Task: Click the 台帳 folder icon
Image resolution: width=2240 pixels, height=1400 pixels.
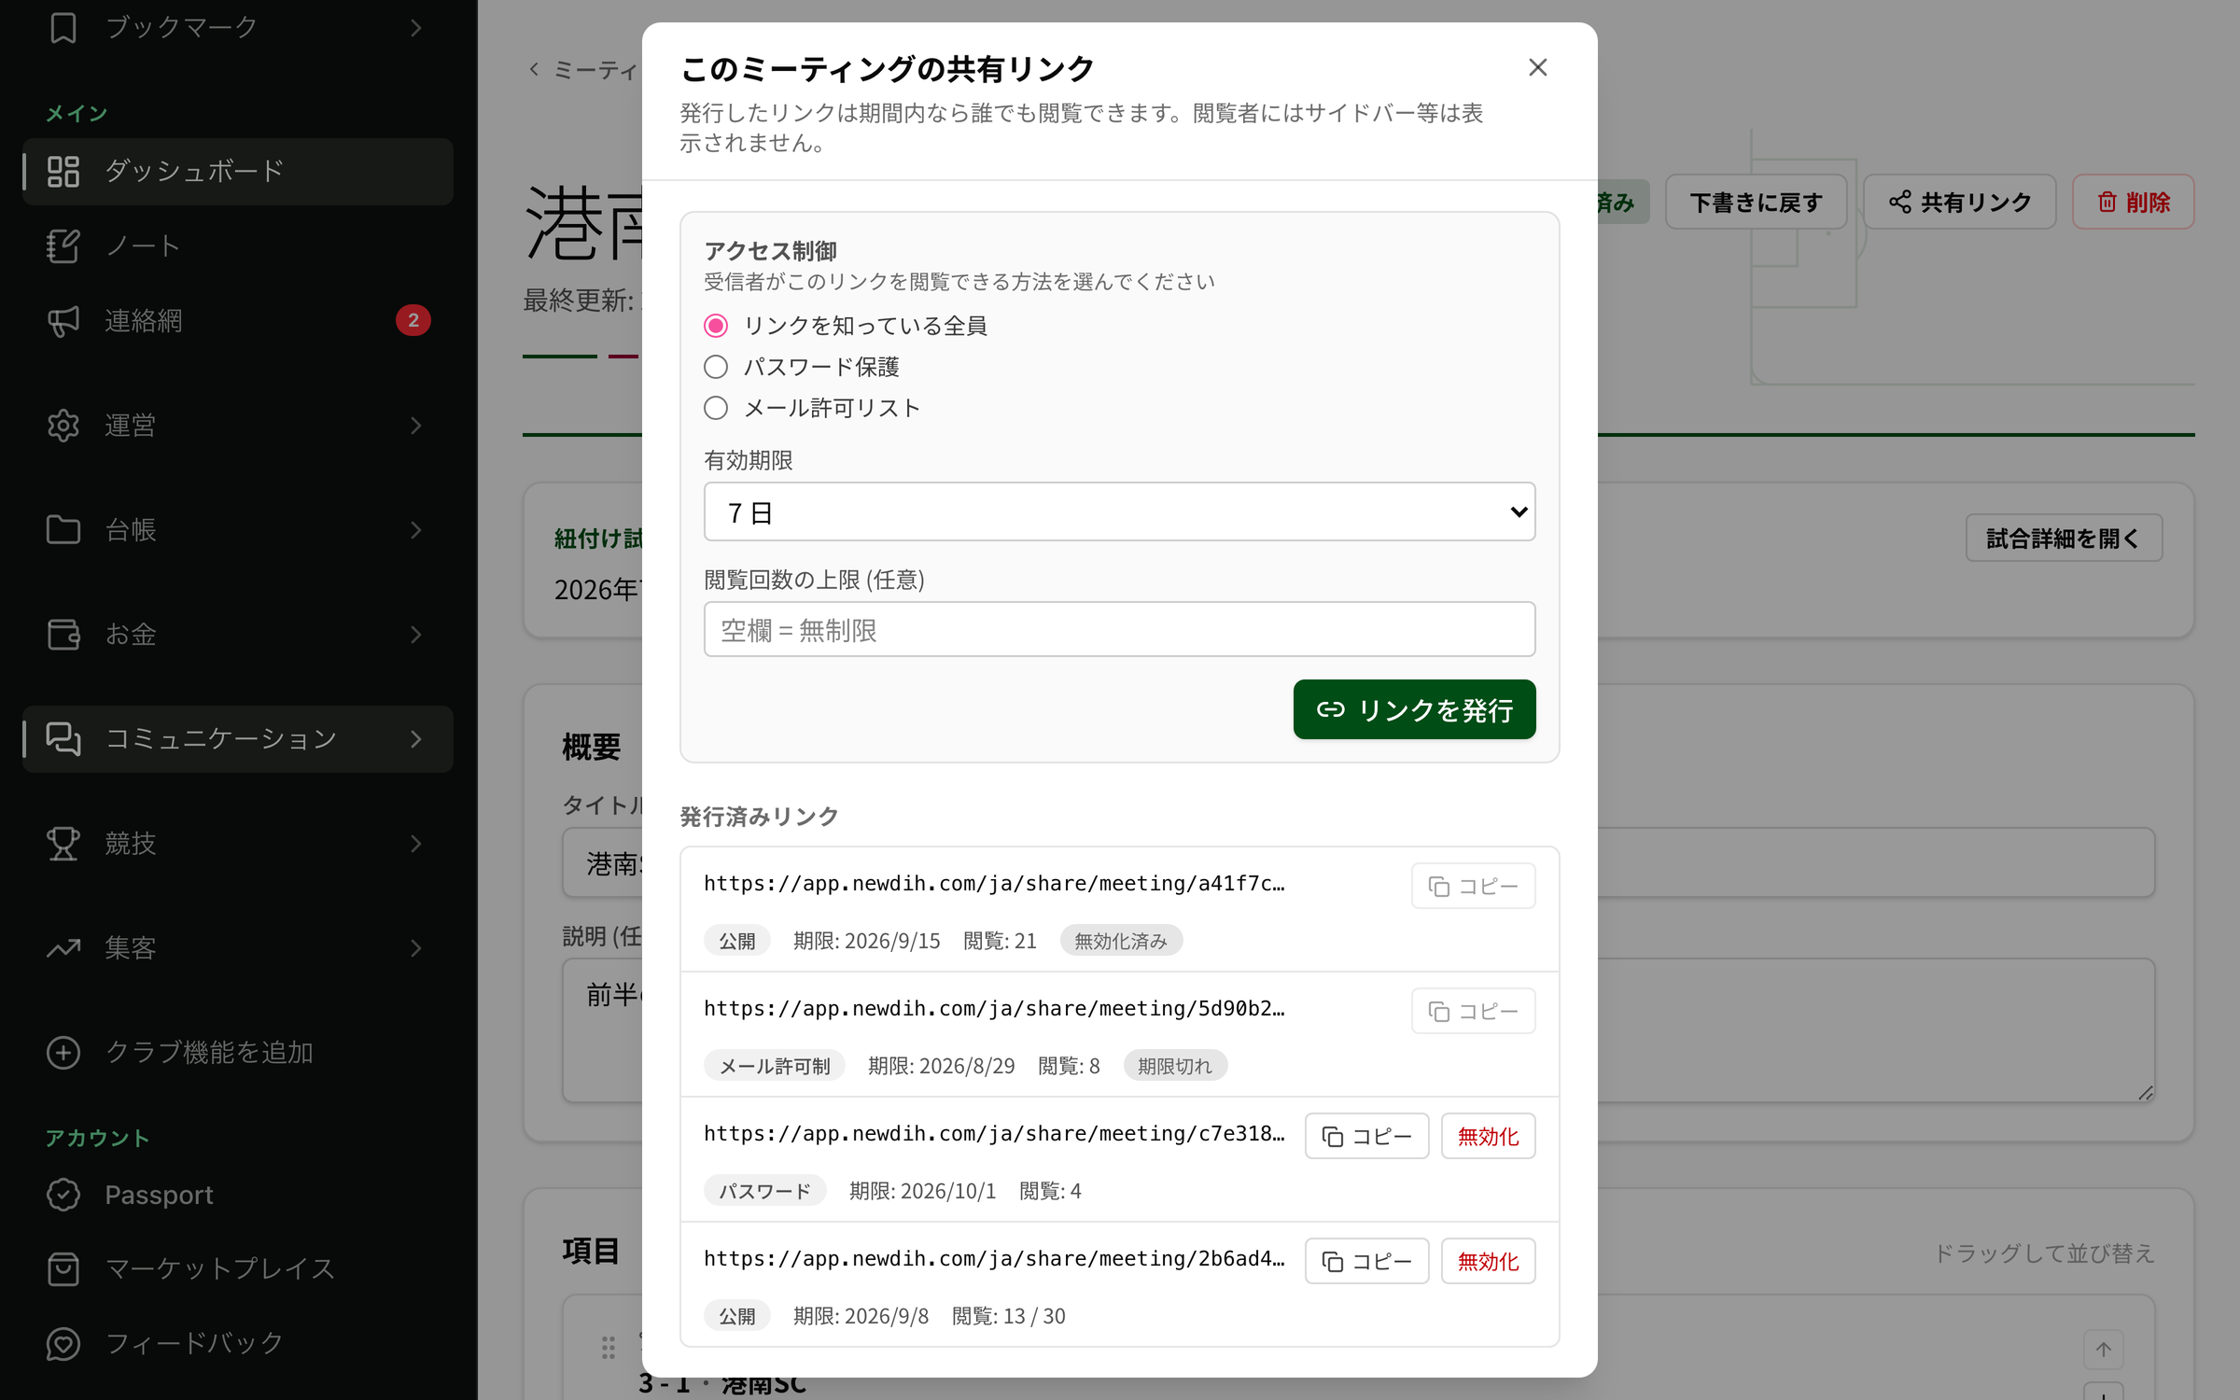Action: pyautogui.click(x=63, y=530)
